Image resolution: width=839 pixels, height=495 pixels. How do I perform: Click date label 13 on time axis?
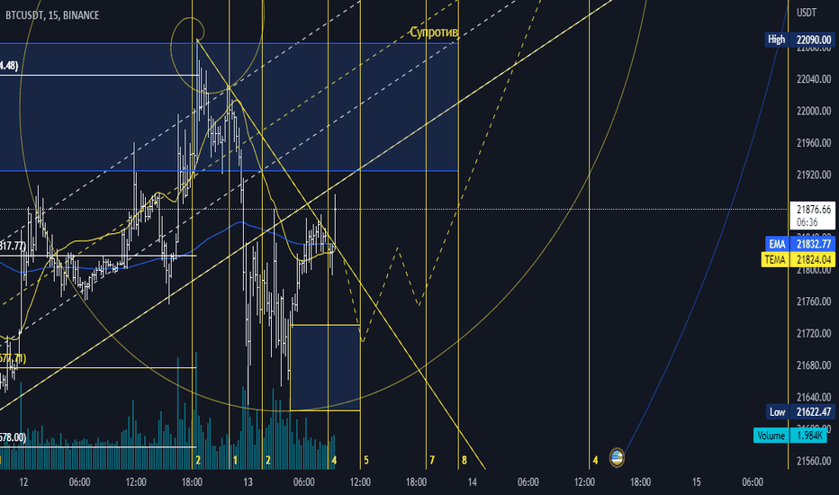point(248,482)
